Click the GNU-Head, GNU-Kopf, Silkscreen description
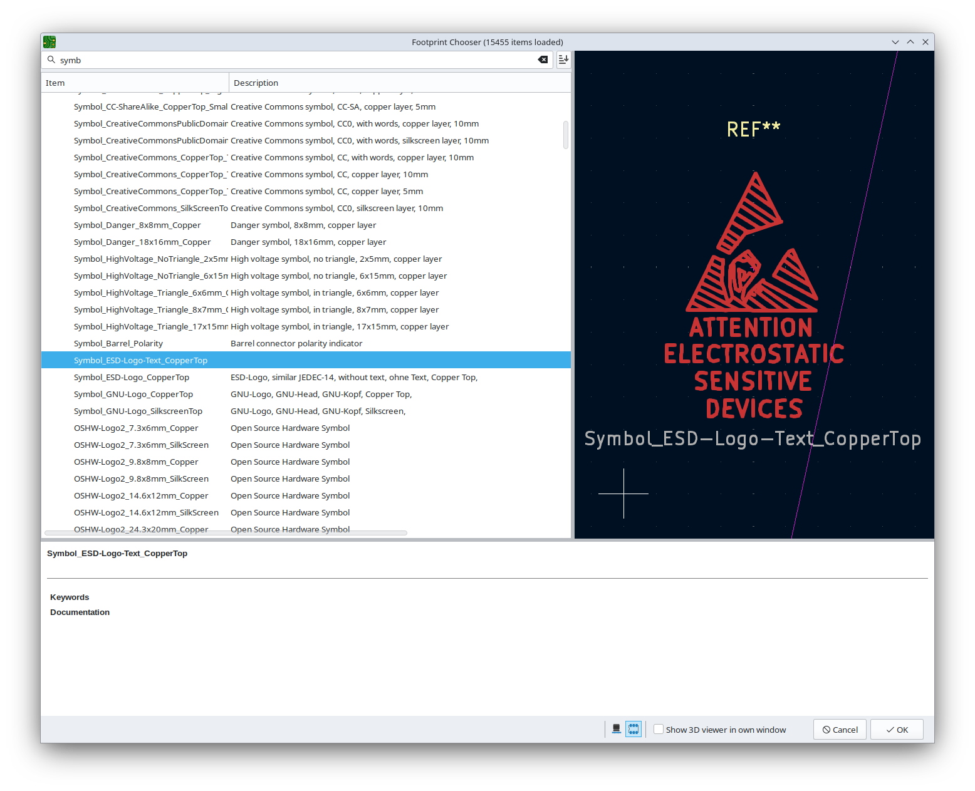Image resolution: width=975 pixels, height=791 pixels. point(318,411)
